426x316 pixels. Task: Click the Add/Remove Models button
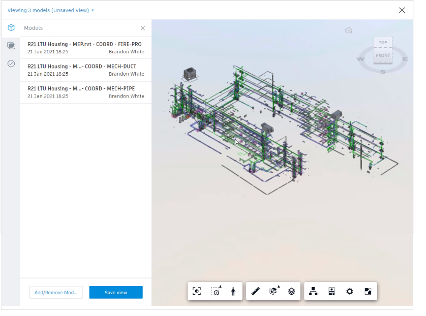[56, 292]
